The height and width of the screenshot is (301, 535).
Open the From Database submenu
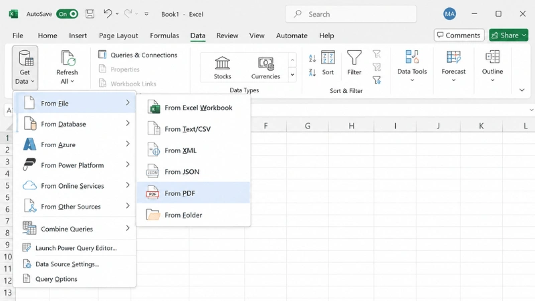(x=76, y=124)
